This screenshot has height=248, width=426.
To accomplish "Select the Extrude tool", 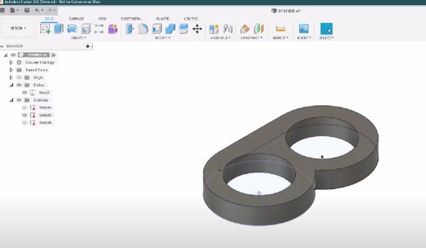I will 58,29.
